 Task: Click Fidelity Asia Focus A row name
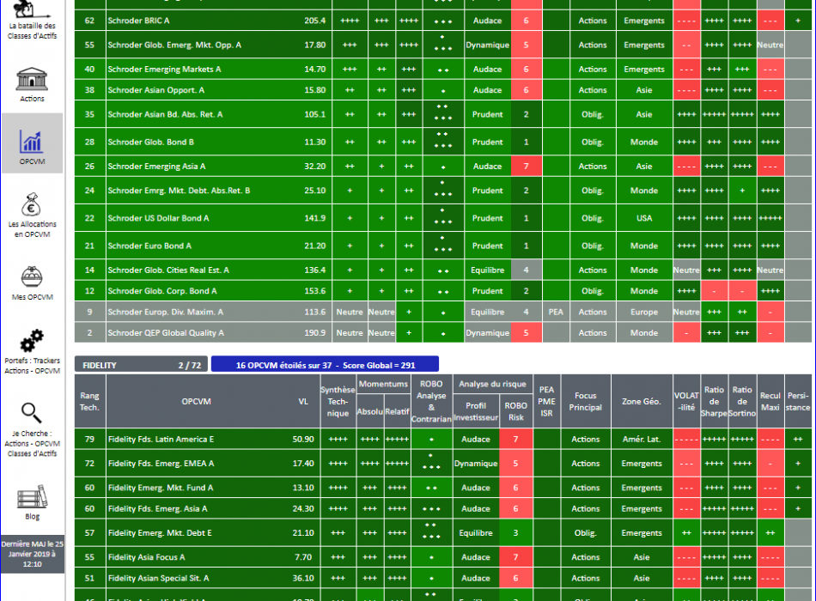(x=146, y=557)
